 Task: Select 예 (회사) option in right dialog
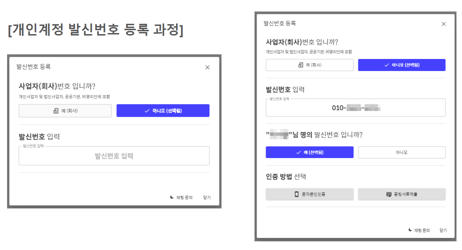[x=310, y=65]
